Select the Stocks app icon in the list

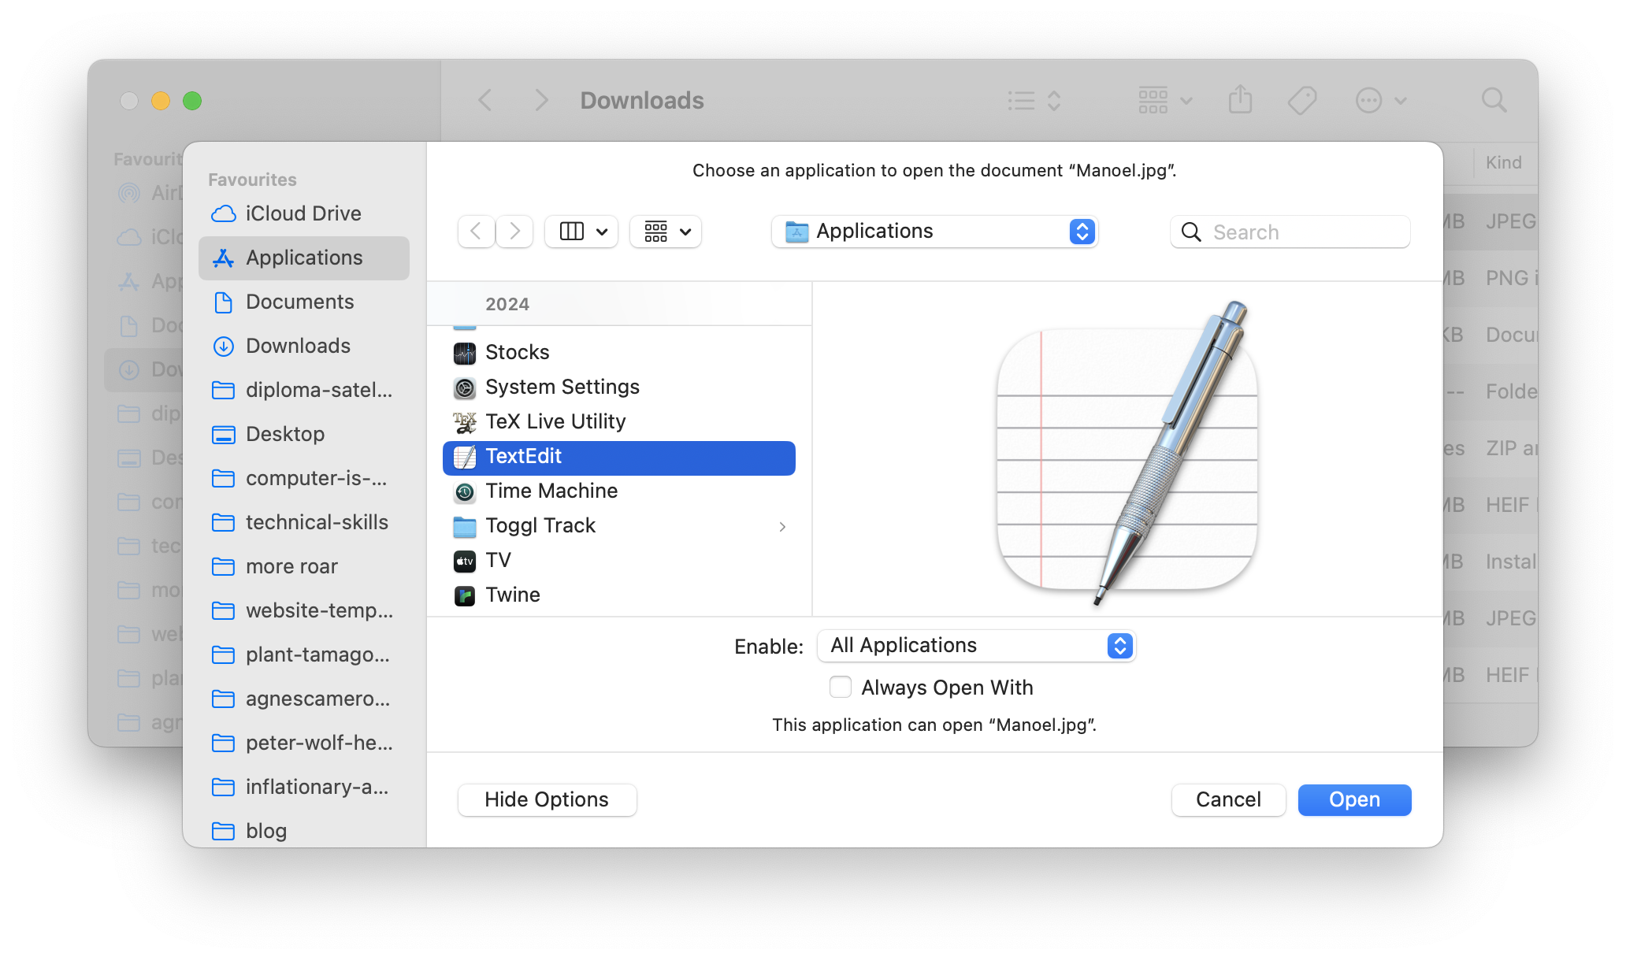[x=465, y=353]
